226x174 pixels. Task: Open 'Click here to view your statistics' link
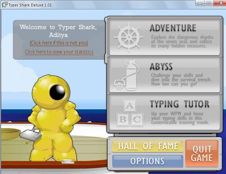[59, 52]
